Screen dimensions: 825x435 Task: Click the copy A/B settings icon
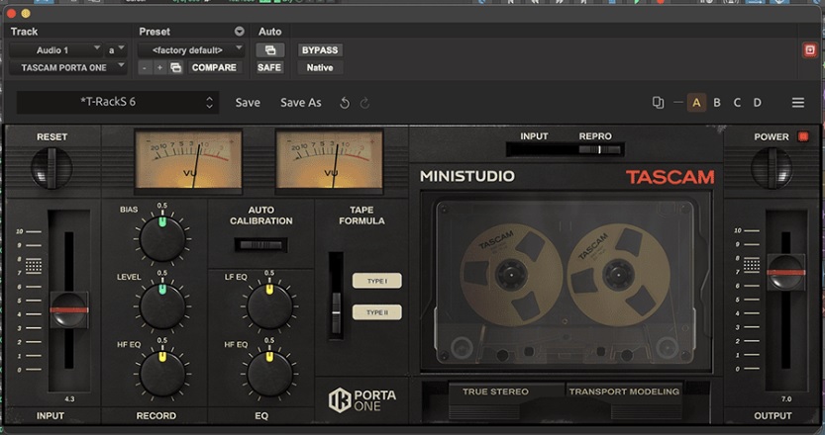pyautogui.click(x=658, y=103)
